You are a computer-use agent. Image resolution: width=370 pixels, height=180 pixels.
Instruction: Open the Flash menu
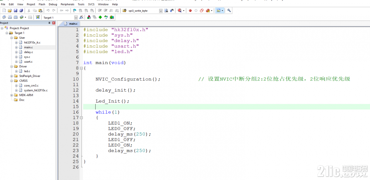42,4
